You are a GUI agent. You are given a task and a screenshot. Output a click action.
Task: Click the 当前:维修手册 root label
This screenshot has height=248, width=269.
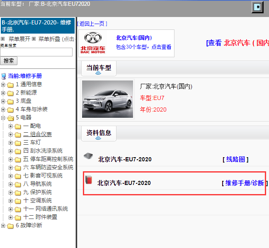click(x=25, y=76)
